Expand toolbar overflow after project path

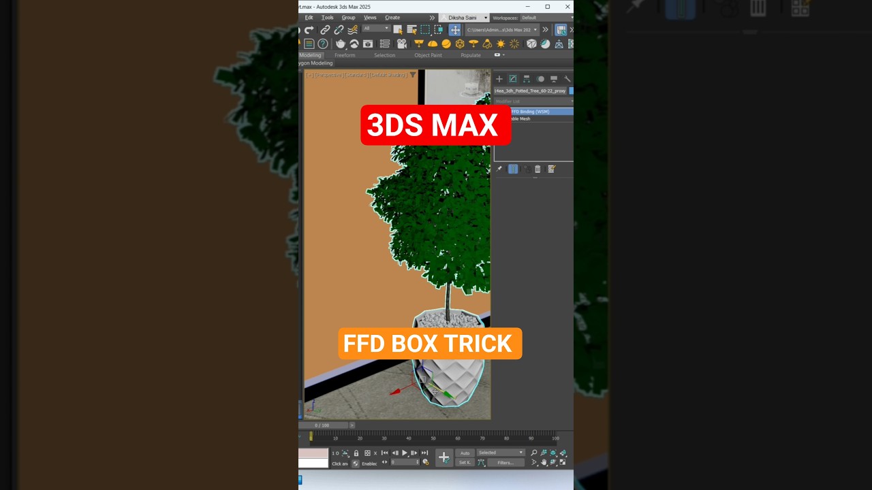tap(546, 30)
